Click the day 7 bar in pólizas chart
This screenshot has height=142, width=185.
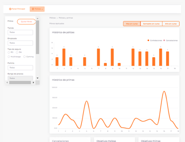click(x=98, y=57)
